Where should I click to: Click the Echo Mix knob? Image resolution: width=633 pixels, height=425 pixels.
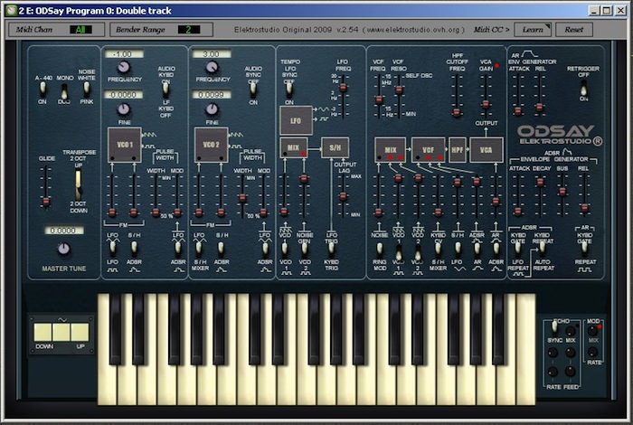[x=571, y=331]
